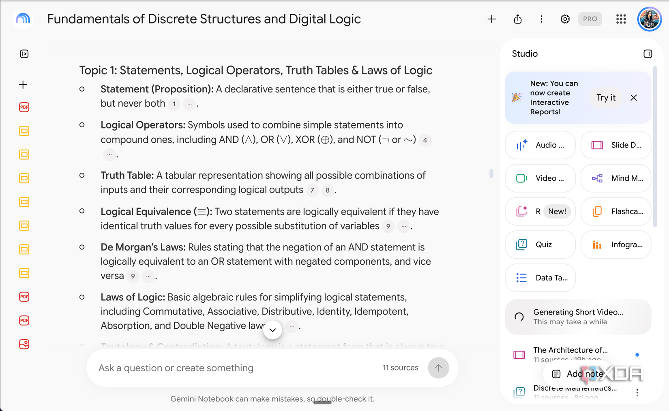Click the share notebook icon

click(x=518, y=19)
